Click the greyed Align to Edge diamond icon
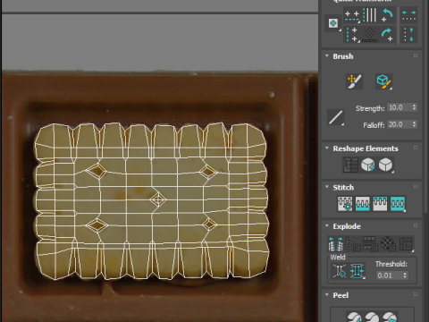The image size is (429, 322). tap(370, 35)
